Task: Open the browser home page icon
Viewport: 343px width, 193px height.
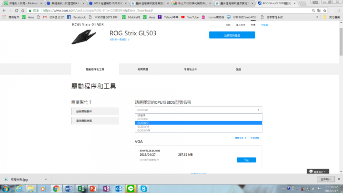Action: click(x=23, y=10)
